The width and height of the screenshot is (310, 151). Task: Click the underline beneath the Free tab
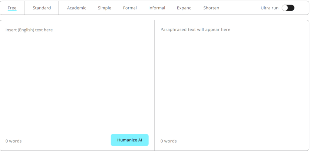click(x=12, y=11)
